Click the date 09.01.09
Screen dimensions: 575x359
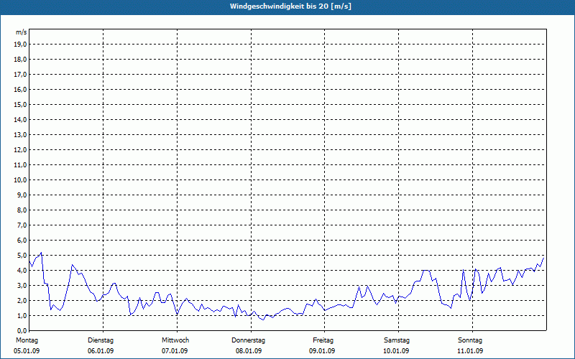(322, 351)
